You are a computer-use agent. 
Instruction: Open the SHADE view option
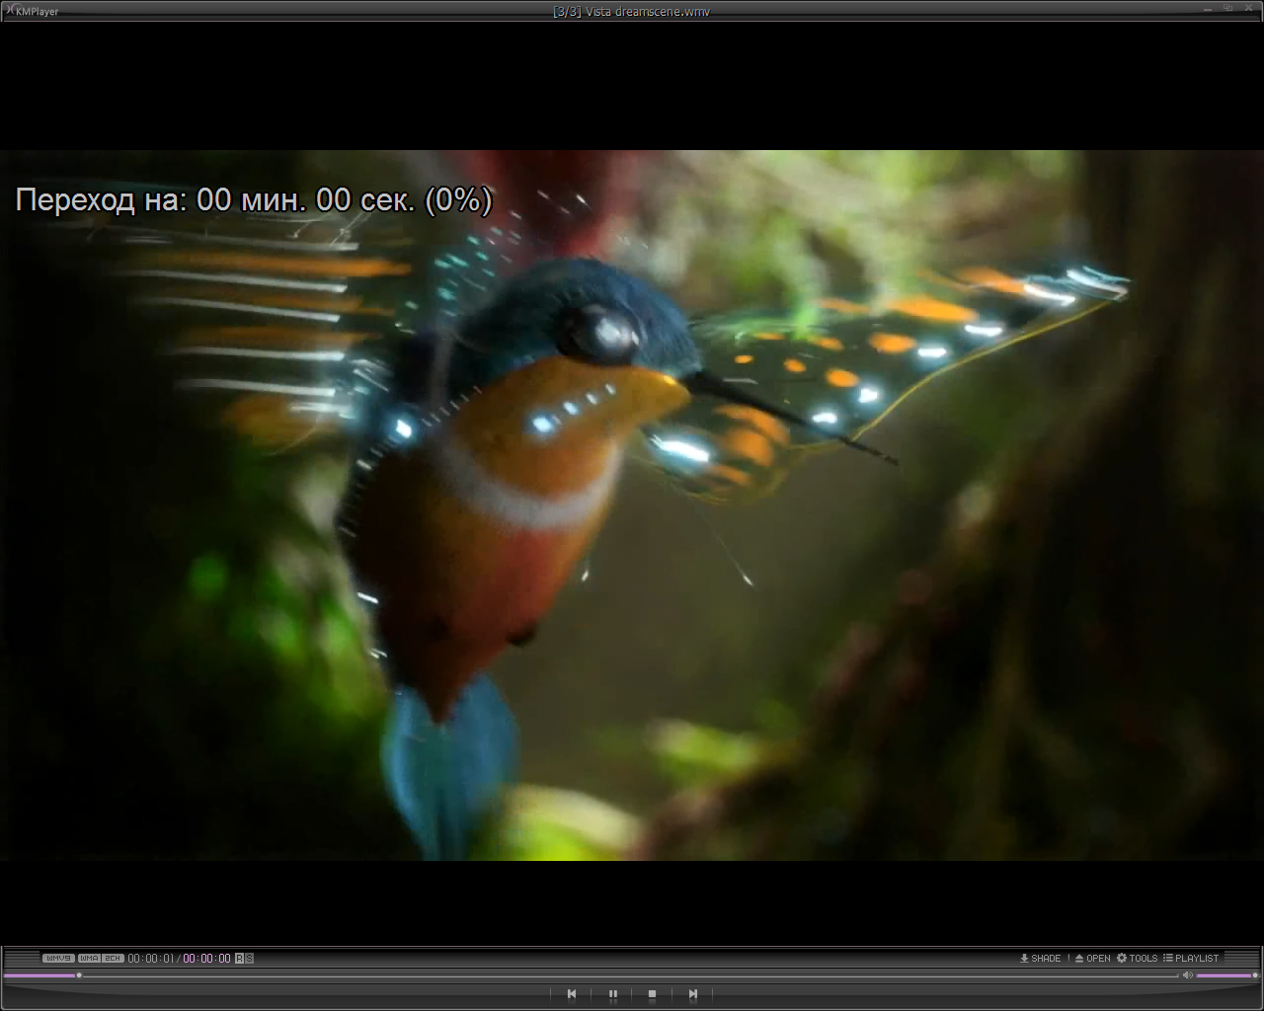coord(1041,958)
